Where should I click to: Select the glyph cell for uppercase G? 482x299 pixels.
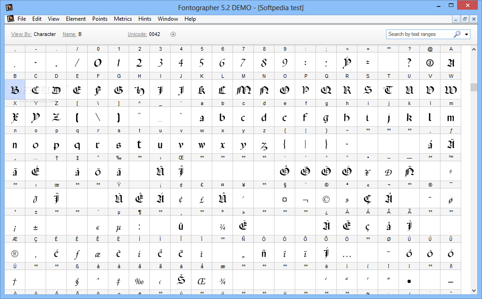(119, 90)
